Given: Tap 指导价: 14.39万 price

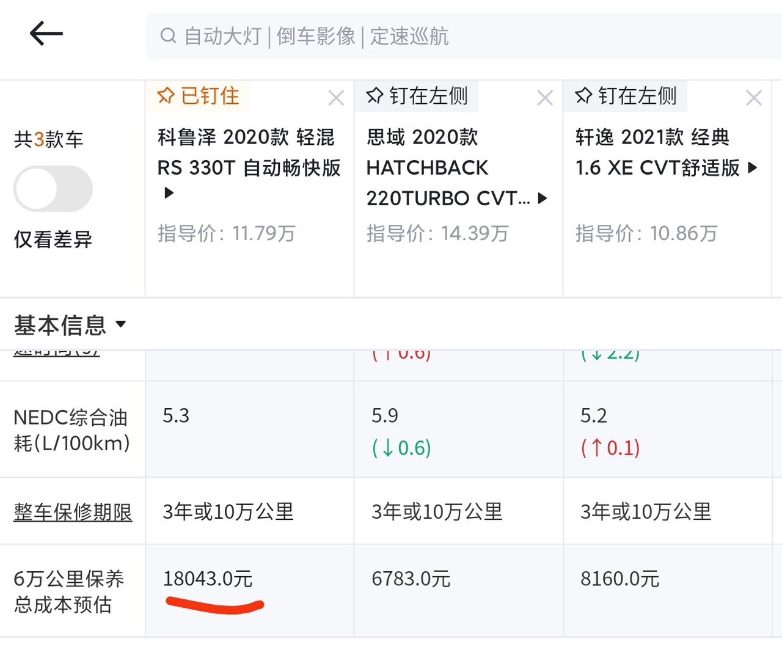Looking at the screenshot, I should click(437, 233).
